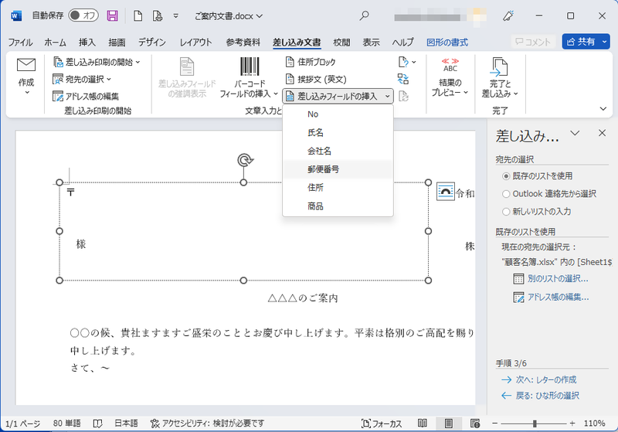Choose 郵便番号 from field list

(x=338, y=169)
